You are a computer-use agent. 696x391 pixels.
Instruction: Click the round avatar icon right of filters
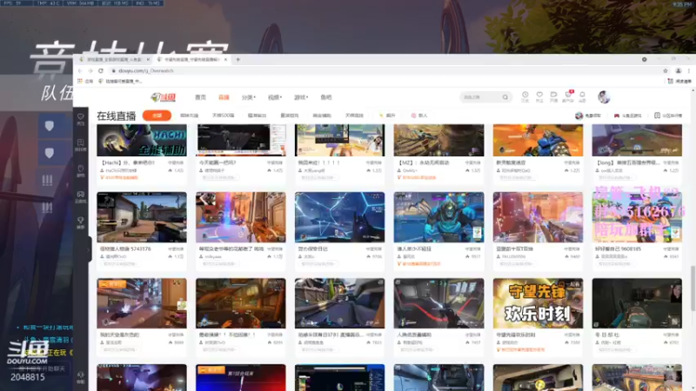click(579, 116)
